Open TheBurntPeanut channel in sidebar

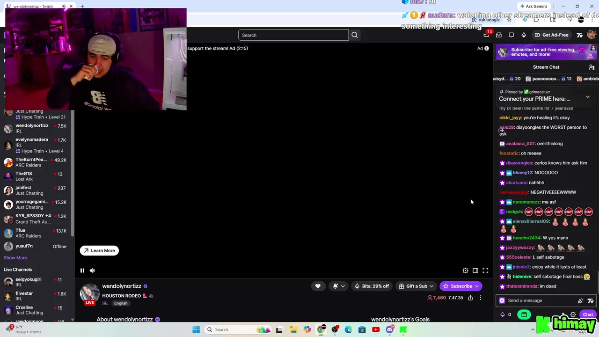[x=37, y=162]
